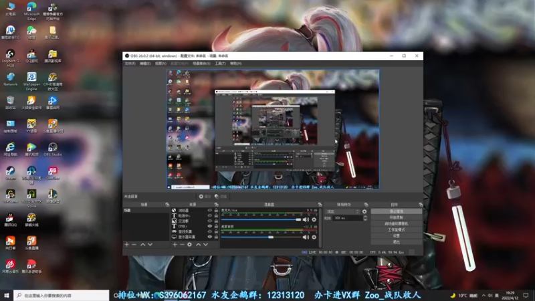Viewport: 535px width, 301px height.
Task: Toggle visibility eye of 显示器采集 source
Action: pos(210,237)
